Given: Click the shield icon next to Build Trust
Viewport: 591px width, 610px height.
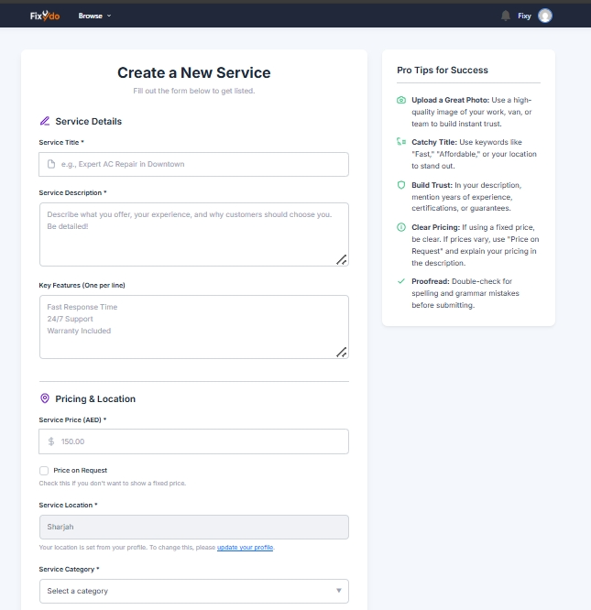Looking at the screenshot, I should 400,185.
